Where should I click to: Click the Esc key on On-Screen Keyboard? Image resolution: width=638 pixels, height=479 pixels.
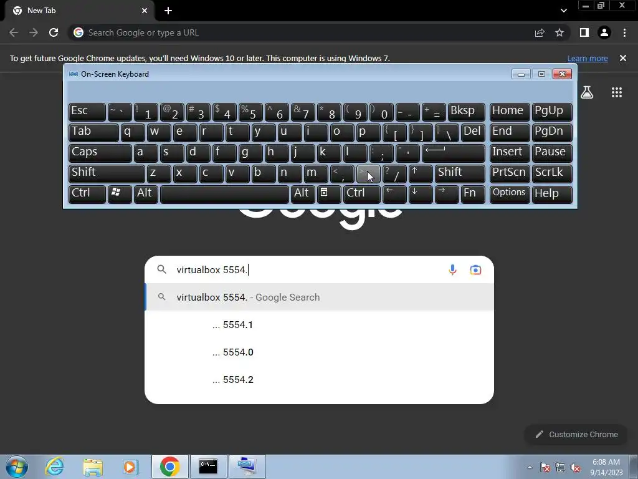87,112
